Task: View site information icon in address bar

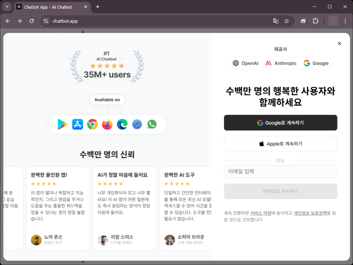Action: pyautogui.click(x=46, y=21)
